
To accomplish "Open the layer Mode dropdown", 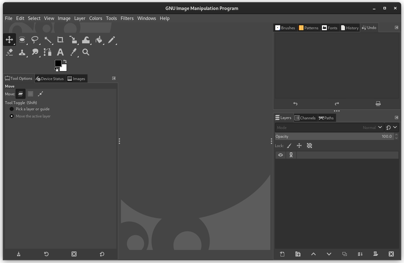I will click(x=329, y=127).
